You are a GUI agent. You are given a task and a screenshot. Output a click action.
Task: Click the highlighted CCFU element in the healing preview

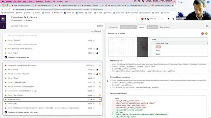coord(158,47)
